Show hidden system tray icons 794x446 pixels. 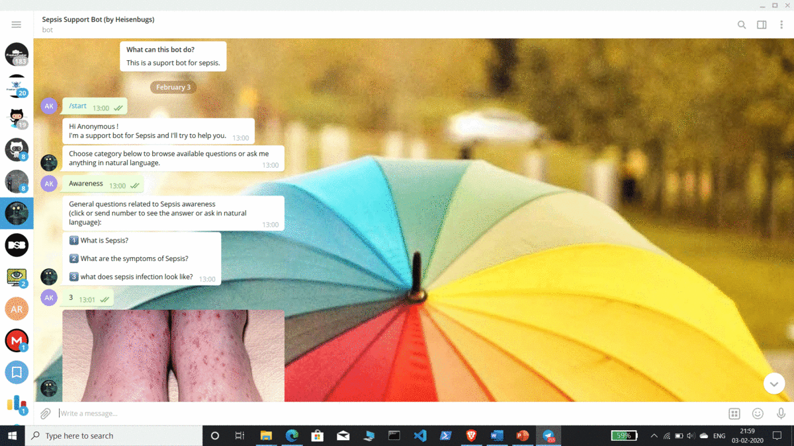coord(654,436)
